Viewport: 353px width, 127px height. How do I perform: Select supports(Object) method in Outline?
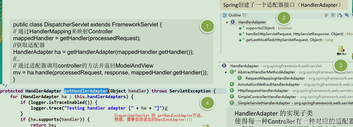pyautogui.click(x=269, y=28)
